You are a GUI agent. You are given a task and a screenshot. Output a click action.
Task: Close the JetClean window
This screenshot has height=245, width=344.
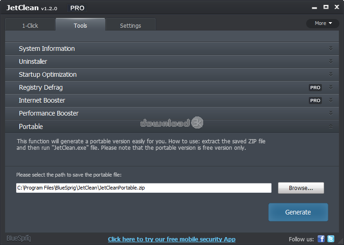[337, 7]
